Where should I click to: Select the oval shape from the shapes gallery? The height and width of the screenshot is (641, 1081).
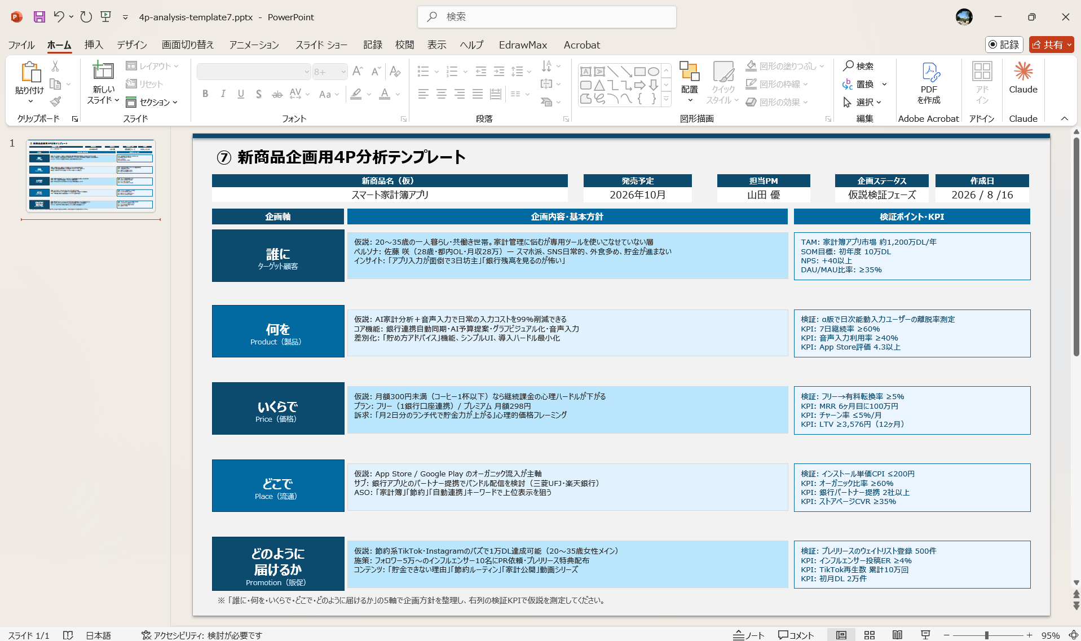tap(653, 72)
